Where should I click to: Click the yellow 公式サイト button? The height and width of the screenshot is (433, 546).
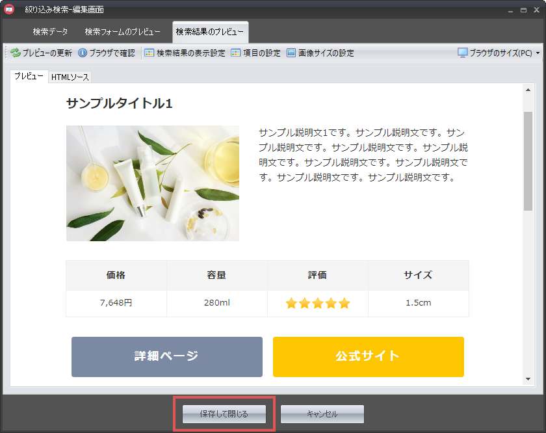tap(368, 356)
